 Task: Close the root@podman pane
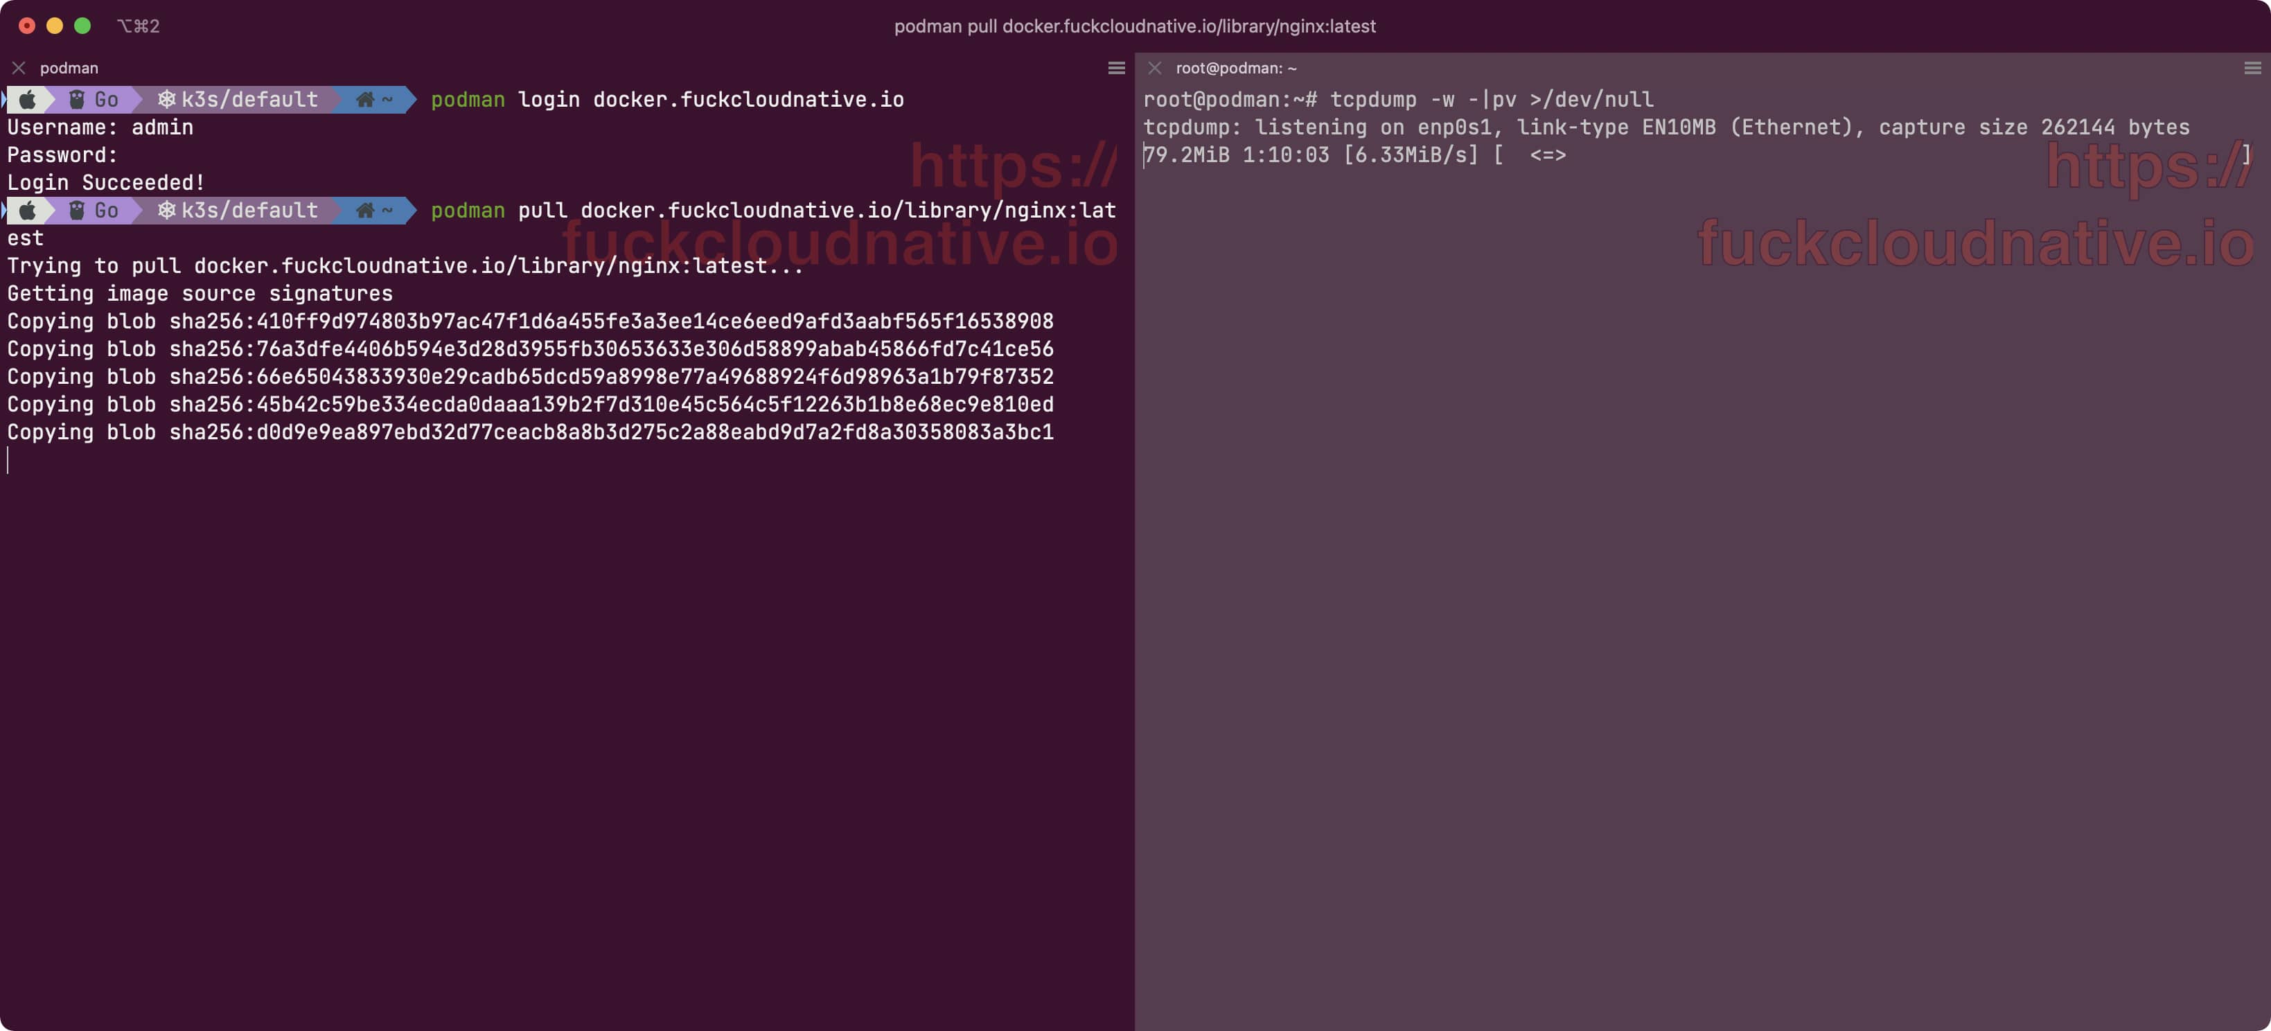(1155, 68)
